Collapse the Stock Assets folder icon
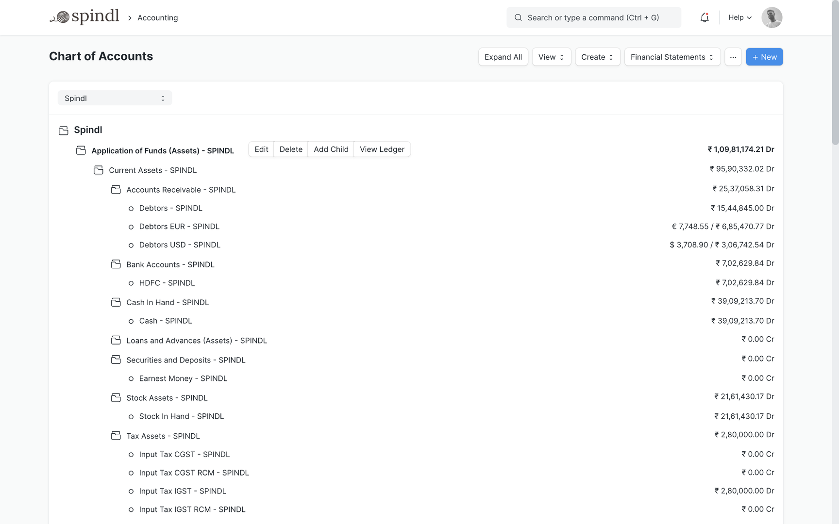This screenshot has height=524, width=839. pos(116,397)
